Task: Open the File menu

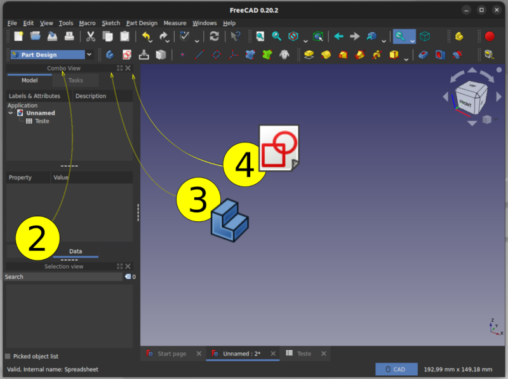Action: point(12,23)
